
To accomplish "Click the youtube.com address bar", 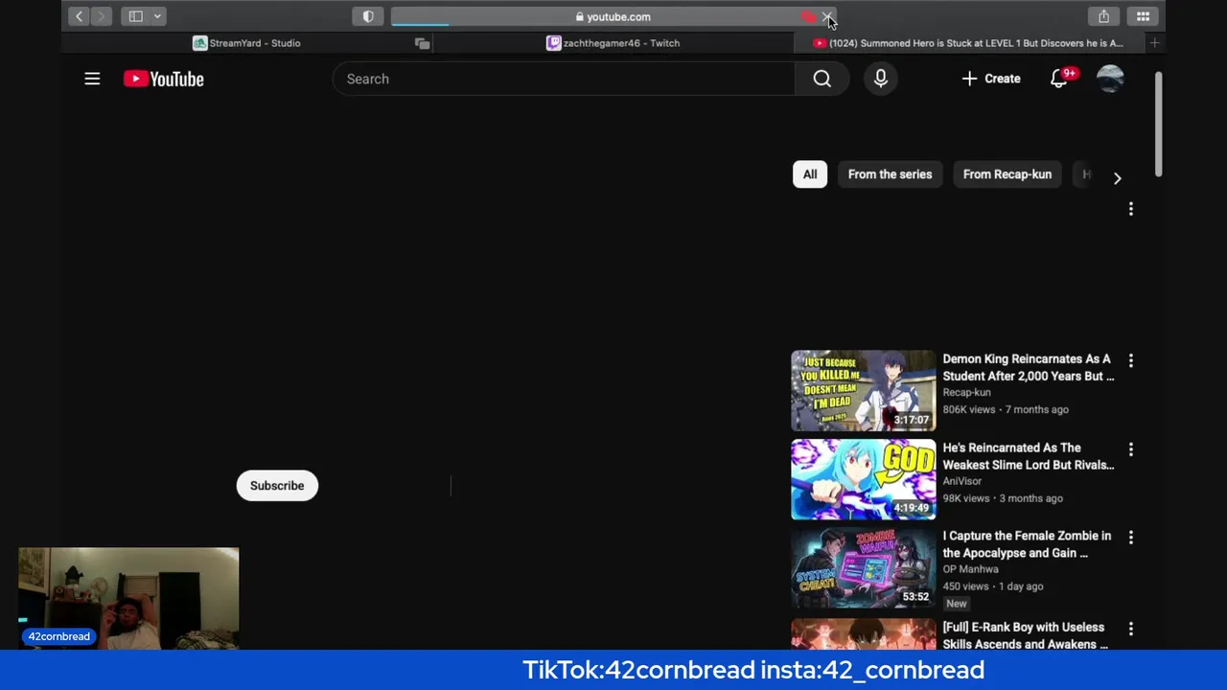I will 613,16.
